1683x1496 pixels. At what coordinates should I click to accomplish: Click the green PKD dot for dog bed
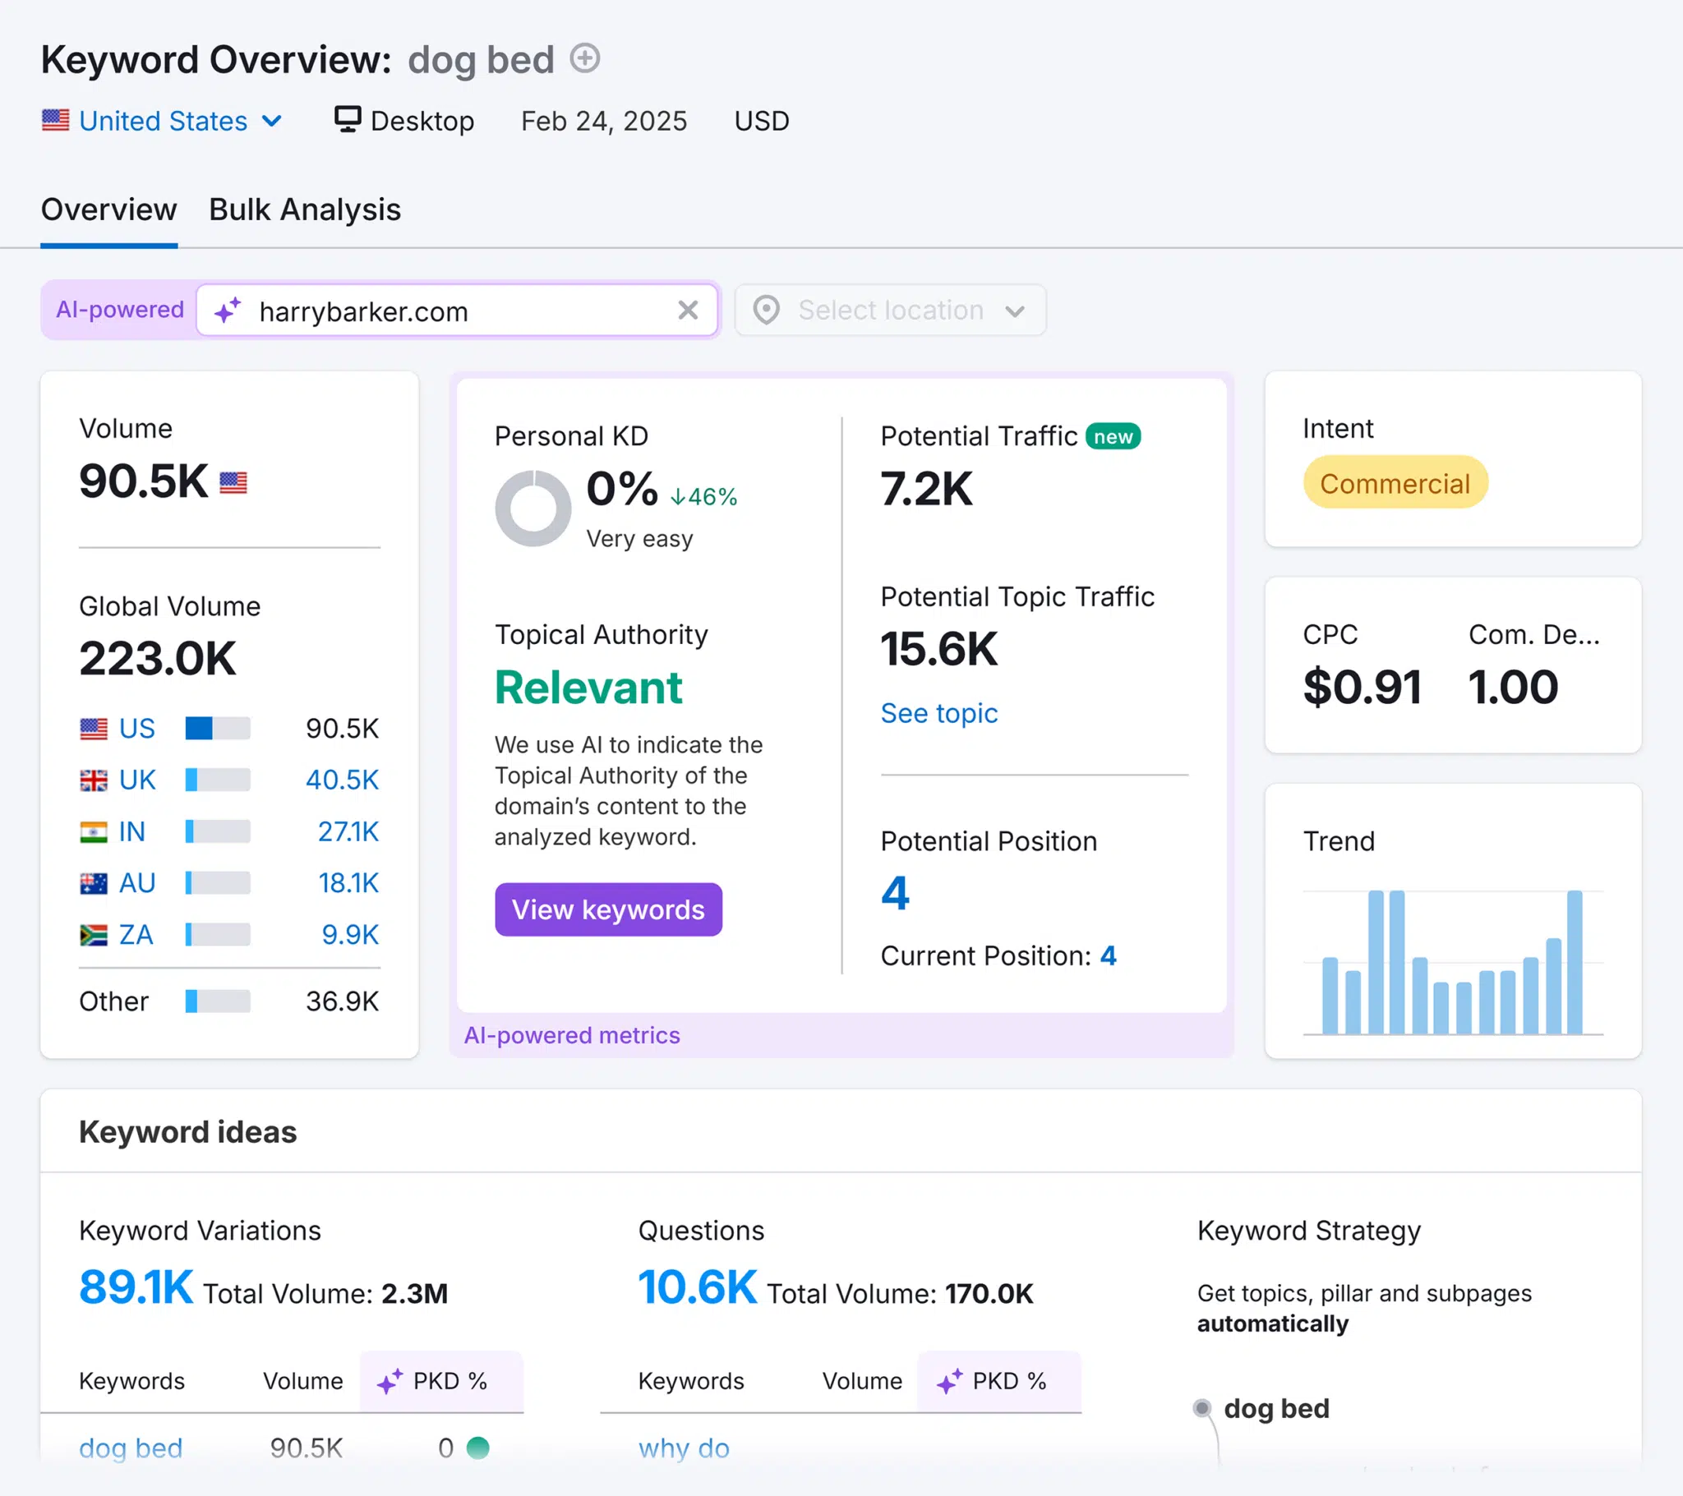477,1448
